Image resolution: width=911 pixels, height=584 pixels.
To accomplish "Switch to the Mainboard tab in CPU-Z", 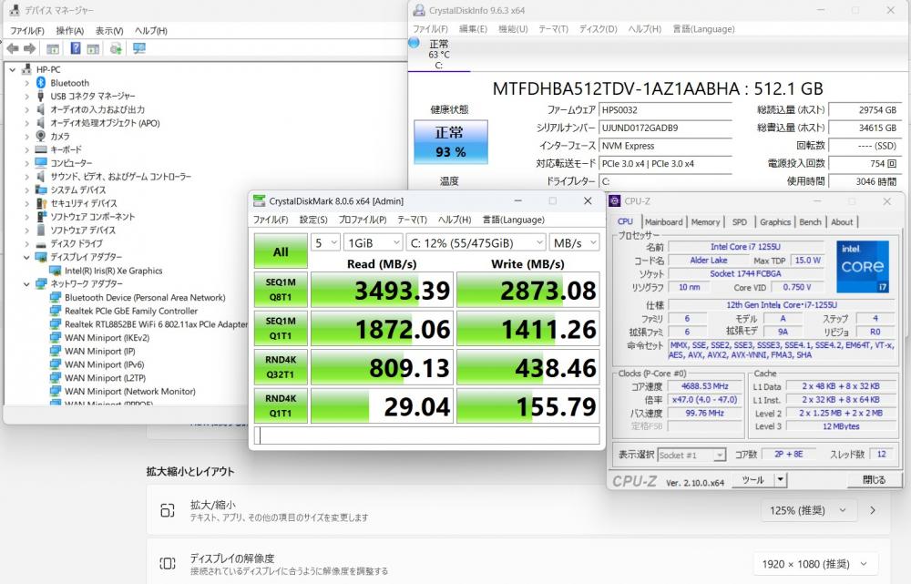I will (x=663, y=222).
